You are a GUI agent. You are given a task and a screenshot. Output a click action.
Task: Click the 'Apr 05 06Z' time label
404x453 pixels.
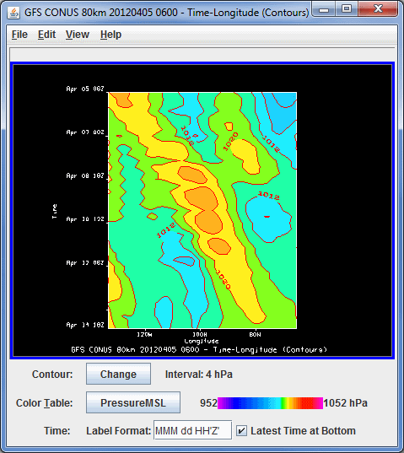(85, 89)
